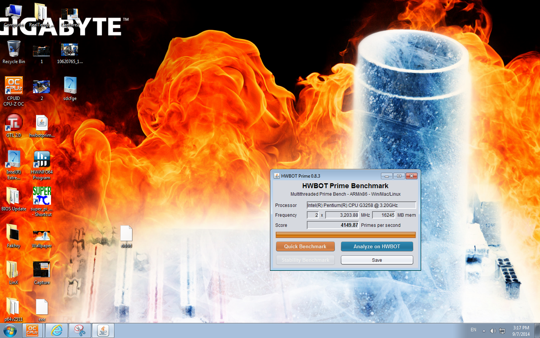The width and height of the screenshot is (540, 338).
Task: Select the Capture image file
Action: pyautogui.click(x=42, y=273)
